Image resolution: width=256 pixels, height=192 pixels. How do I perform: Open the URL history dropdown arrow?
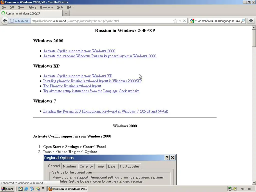point(180,21)
